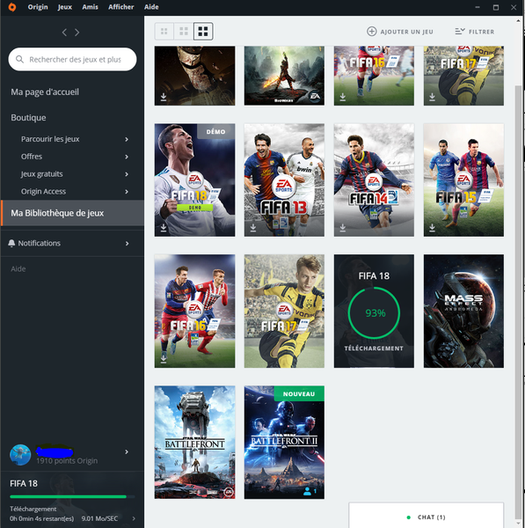Click the download icon on FIFA 13

253,227
